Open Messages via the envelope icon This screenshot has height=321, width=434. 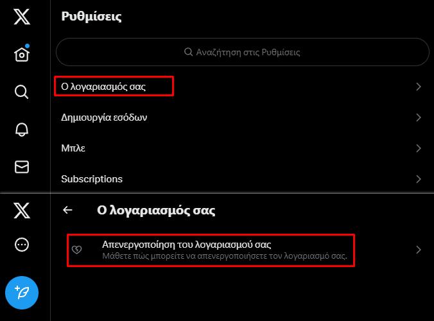[22, 167]
